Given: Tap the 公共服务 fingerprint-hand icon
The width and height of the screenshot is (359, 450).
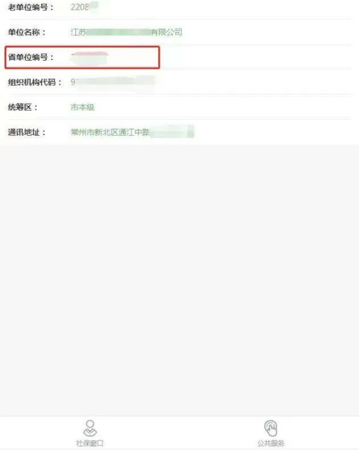Looking at the screenshot, I should point(271,428).
